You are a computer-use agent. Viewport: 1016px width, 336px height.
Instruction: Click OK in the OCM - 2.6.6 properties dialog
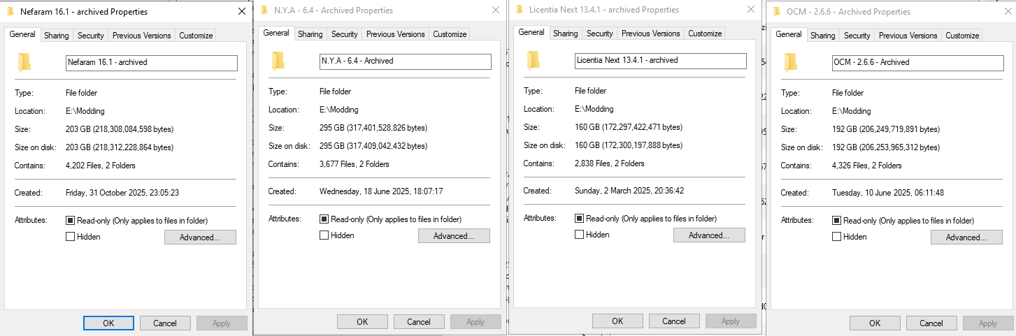(x=875, y=323)
